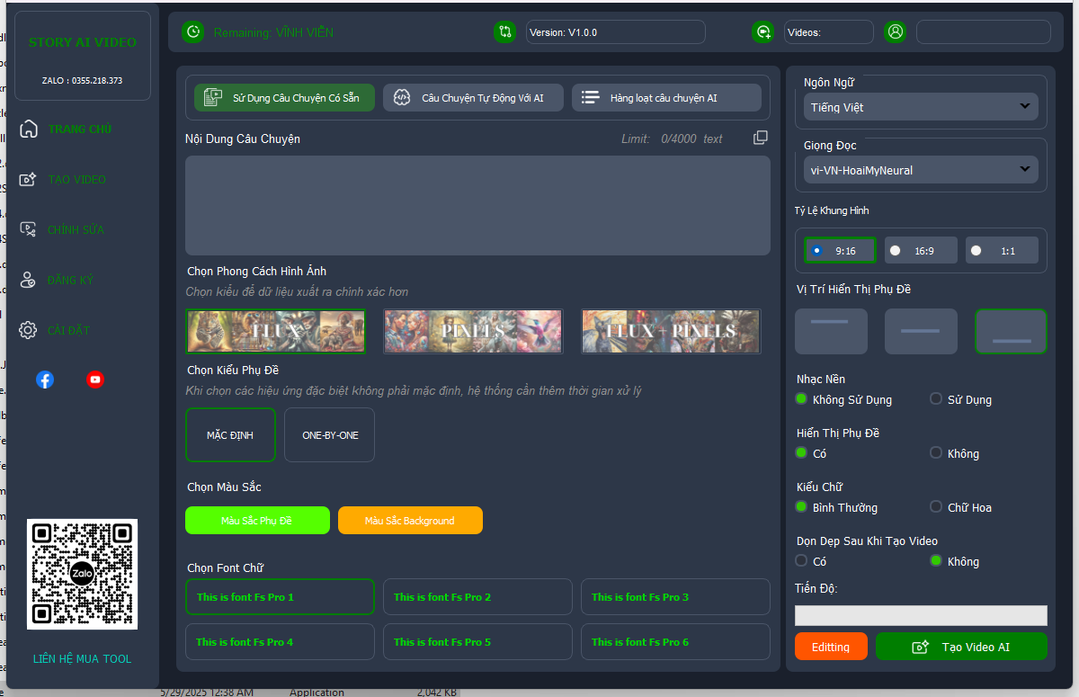Click the Version V1.0.0 field
1079x697 pixels.
[x=616, y=32]
